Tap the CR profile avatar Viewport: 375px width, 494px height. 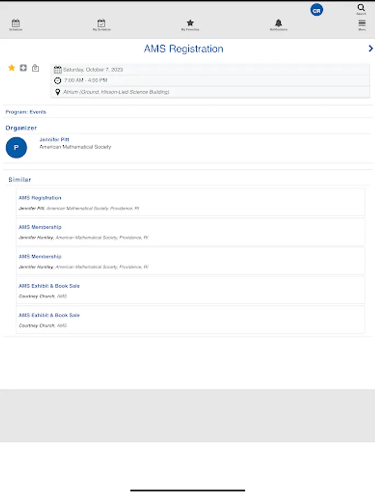[x=316, y=10]
